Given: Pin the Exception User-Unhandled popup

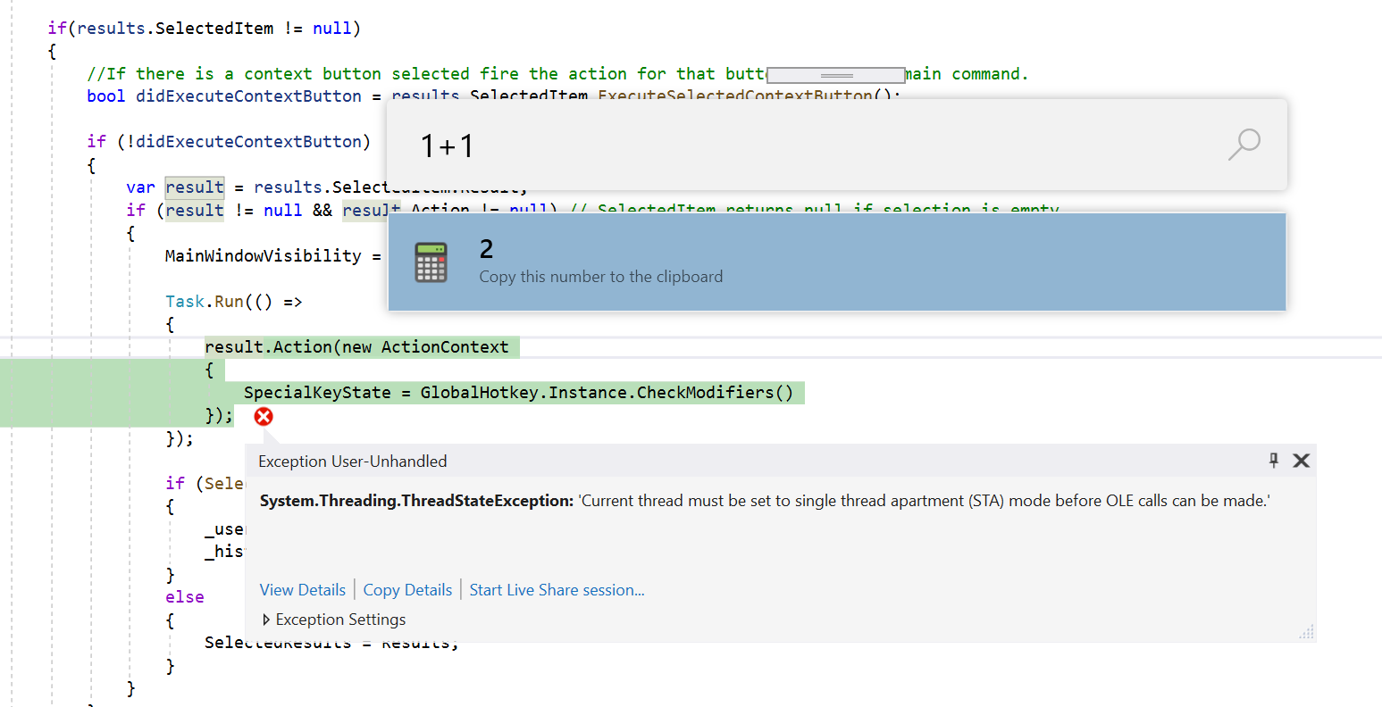Looking at the screenshot, I should tap(1274, 461).
